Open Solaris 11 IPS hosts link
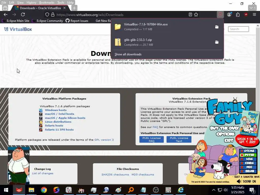 (59, 129)
